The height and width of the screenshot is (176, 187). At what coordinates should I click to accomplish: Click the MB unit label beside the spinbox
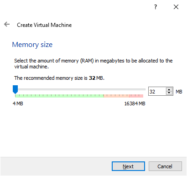(179, 92)
